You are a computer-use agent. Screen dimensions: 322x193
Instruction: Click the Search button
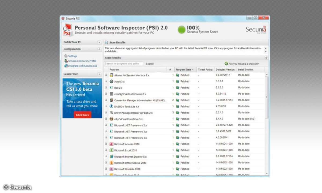(x=150, y=64)
